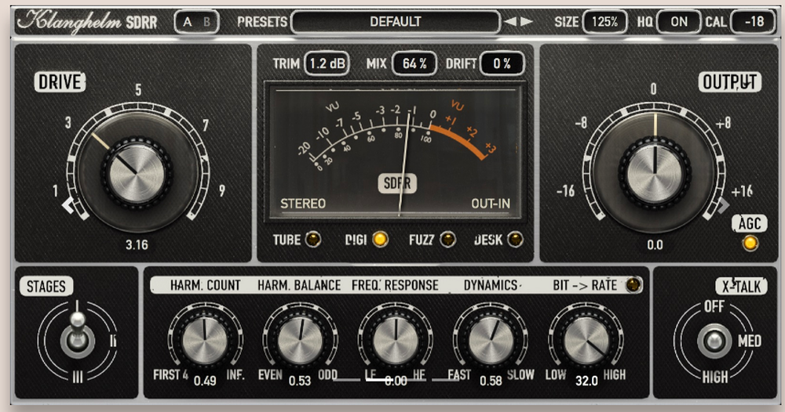Click the bit rate value 32.0
785x412 pixels.
point(586,381)
